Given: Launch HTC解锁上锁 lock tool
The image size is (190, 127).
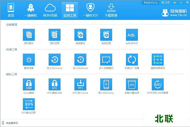Looking at the screenshot, I should [x=55, y=84].
